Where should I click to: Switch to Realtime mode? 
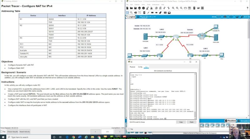coord(230,121)
